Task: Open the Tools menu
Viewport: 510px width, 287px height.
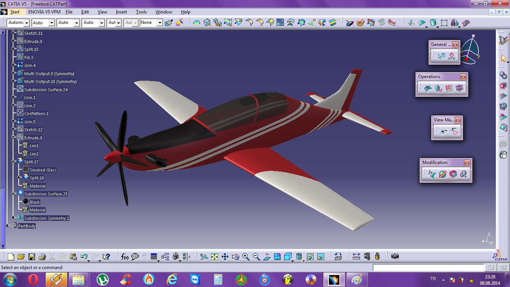Action: point(141,12)
